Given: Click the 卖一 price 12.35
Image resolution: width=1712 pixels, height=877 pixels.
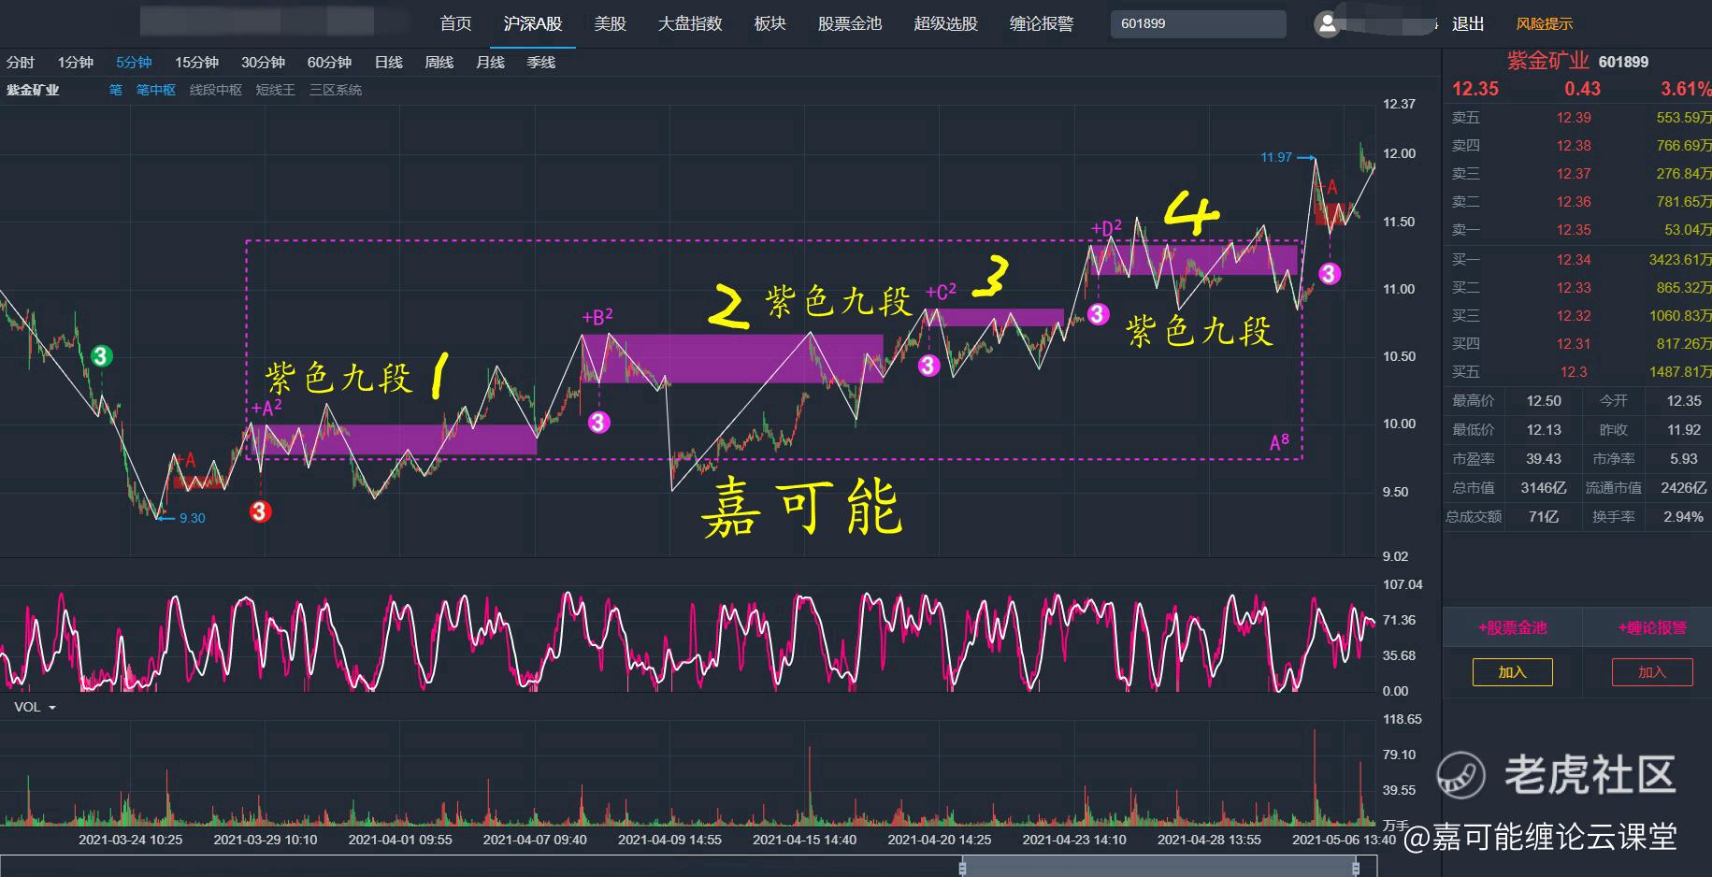Looking at the screenshot, I should 1574,230.
